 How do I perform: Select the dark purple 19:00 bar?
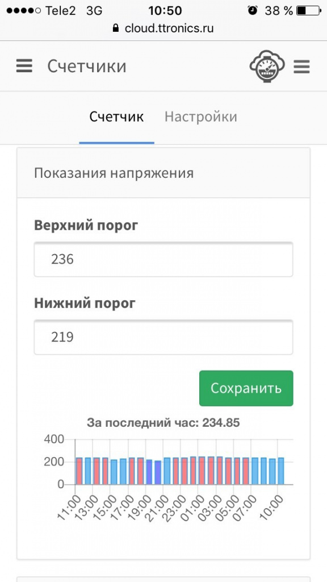149,472
